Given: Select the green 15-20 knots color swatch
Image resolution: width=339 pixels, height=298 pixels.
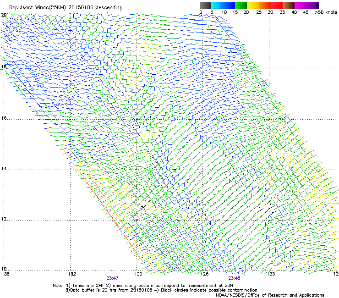Looking at the screenshot, I should [x=241, y=6].
